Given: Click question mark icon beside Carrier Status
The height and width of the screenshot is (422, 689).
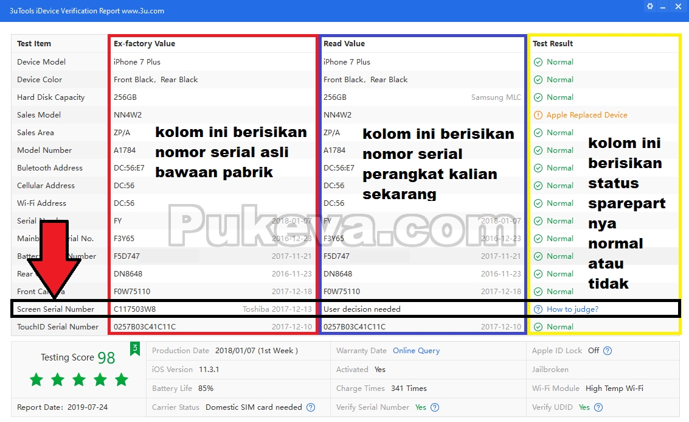Looking at the screenshot, I should coord(310,407).
